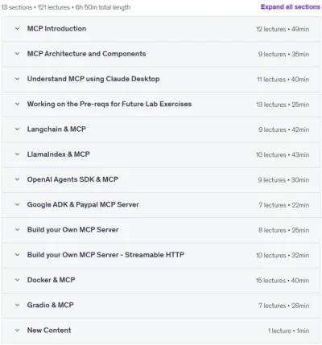Select the Build your Own MCP Server title
322x345 pixels.
coord(72,230)
